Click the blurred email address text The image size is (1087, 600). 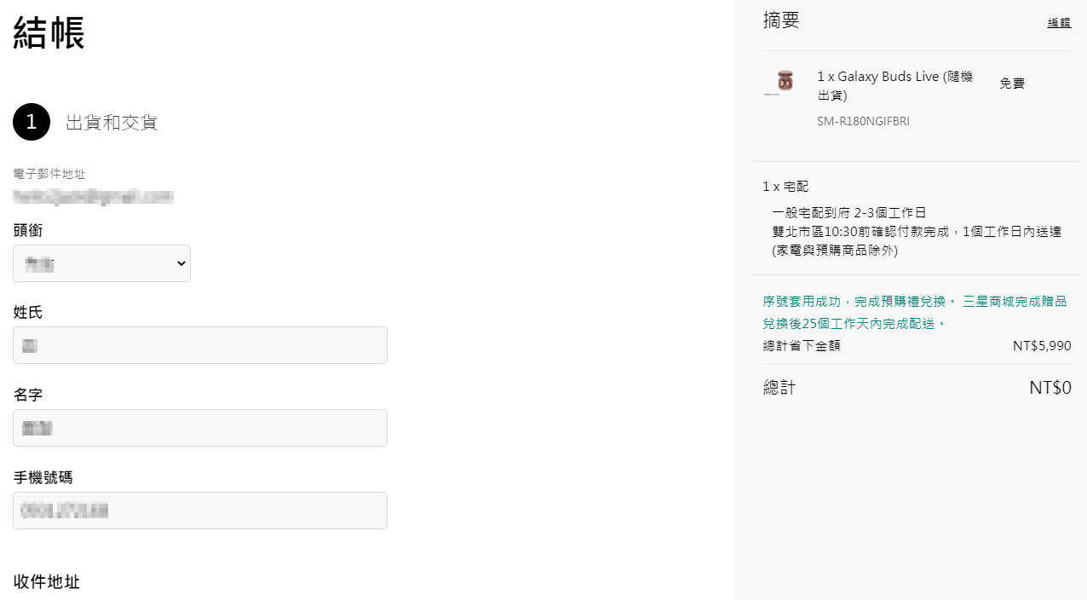coord(94,197)
